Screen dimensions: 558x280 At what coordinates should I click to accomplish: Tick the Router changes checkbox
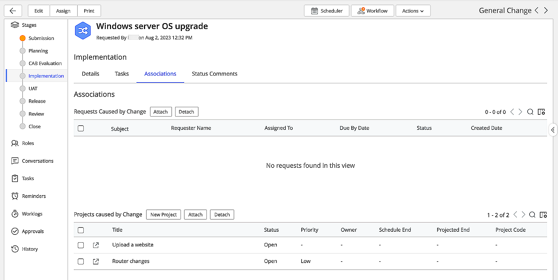point(81,262)
